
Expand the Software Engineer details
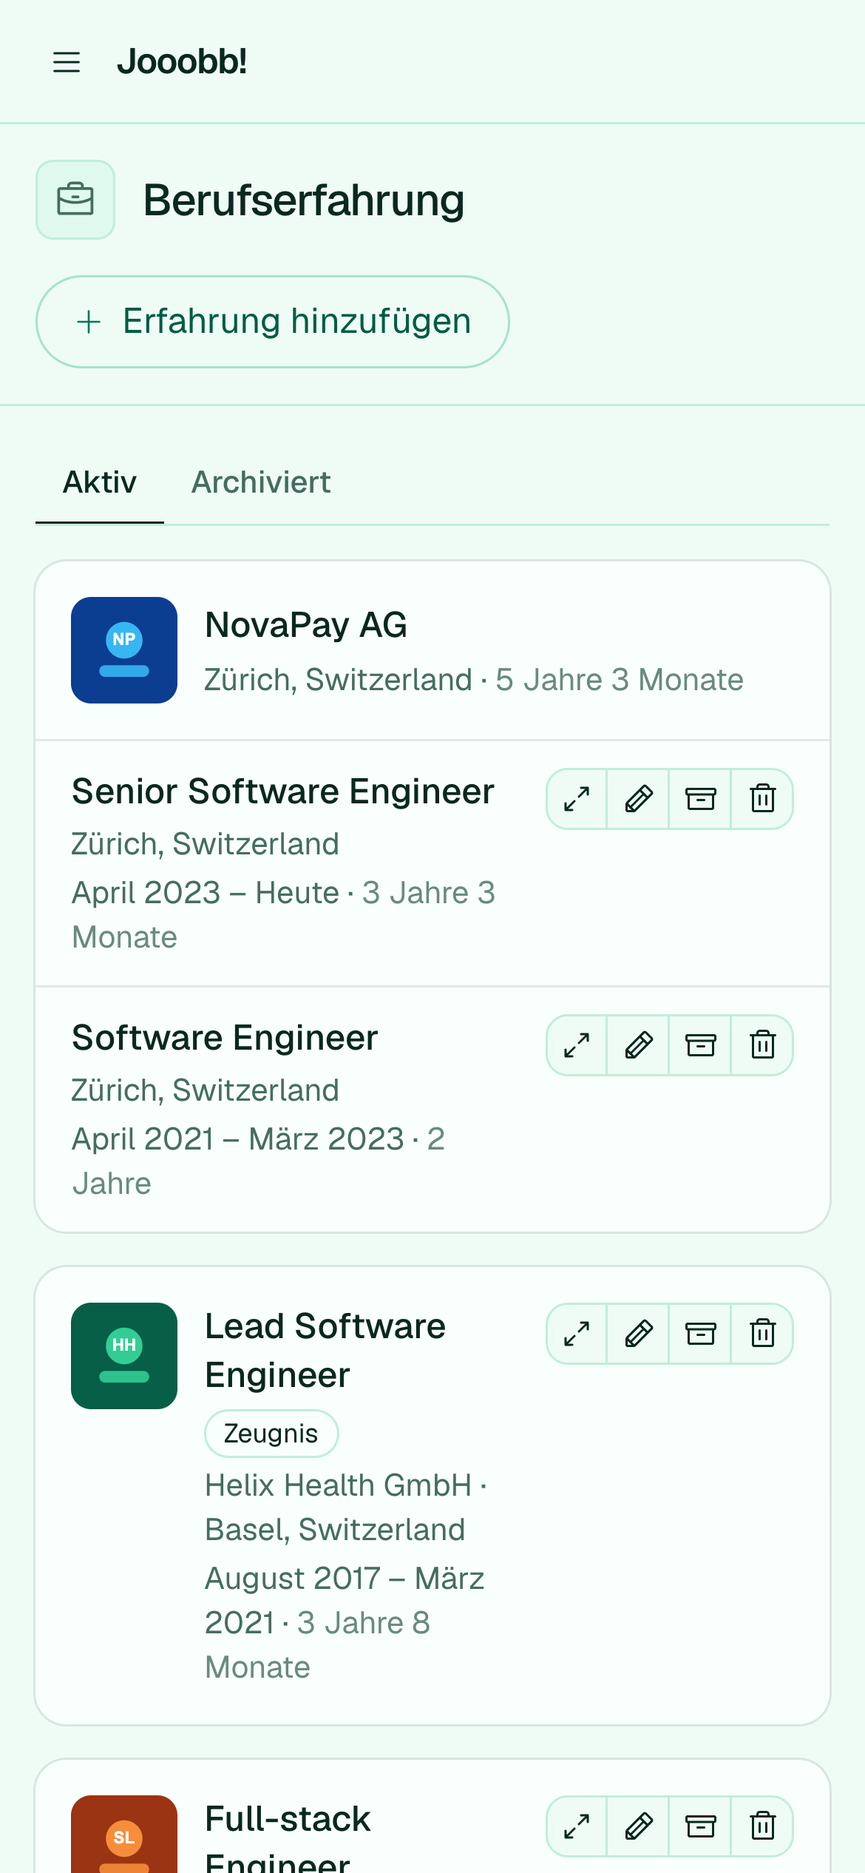point(577,1045)
